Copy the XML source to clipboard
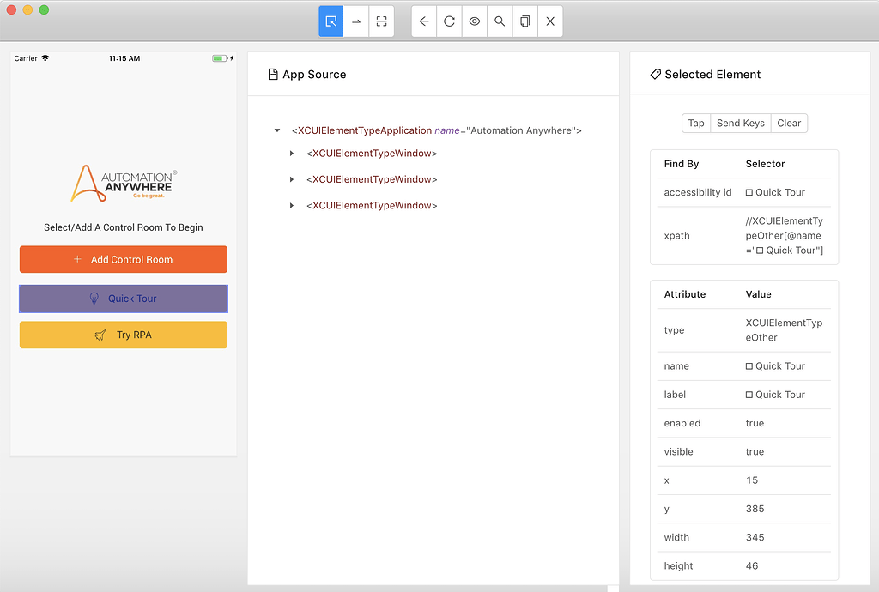The width and height of the screenshot is (879, 592). (x=524, y=21)
